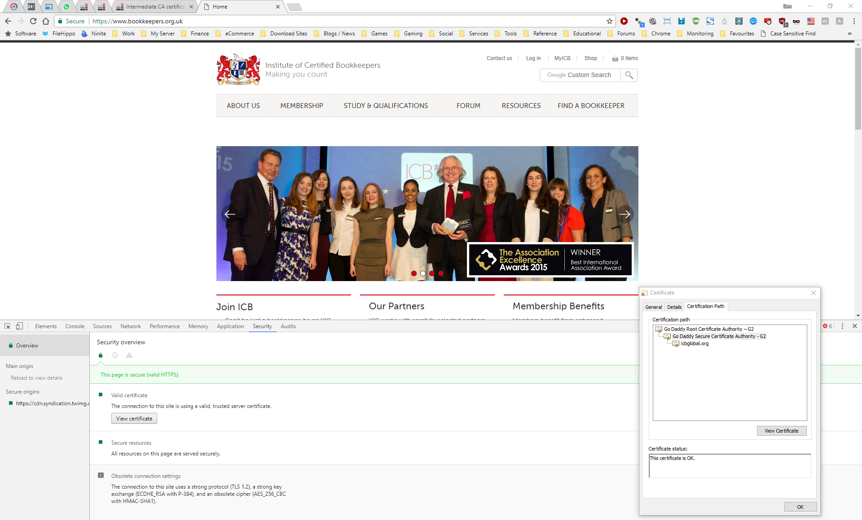Open the shopping basket icon next to 0 items
The image size is (862, 520).
(615, 59)
